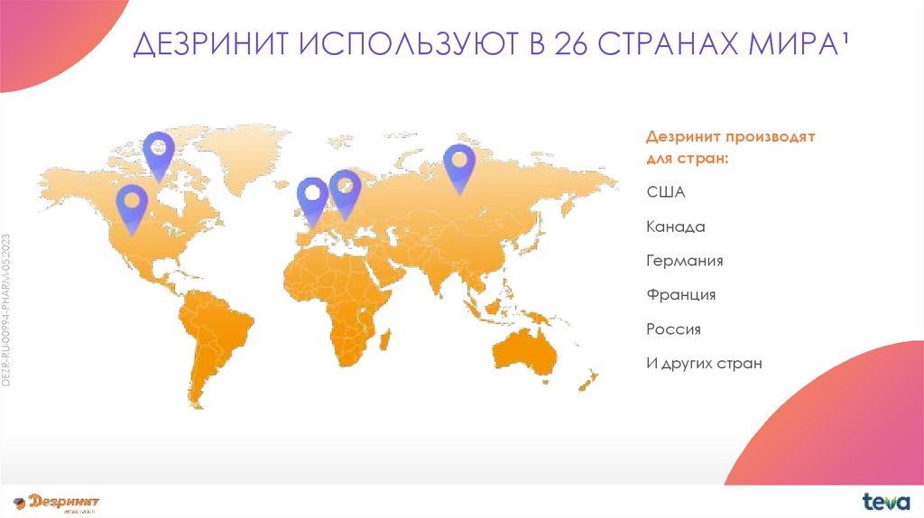The width and height of the screenshot is (924, 518).
Task: Click the teva logo at bottom right
Action: (886, 502)
